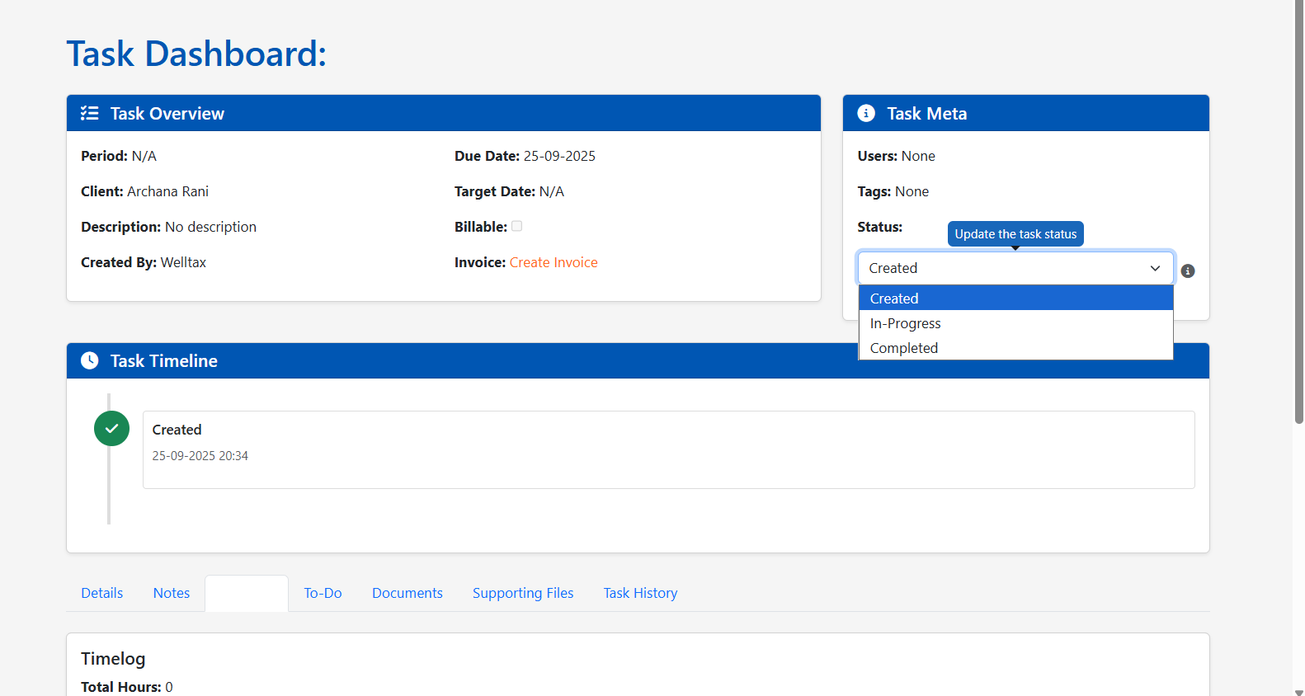The image size is (1305, 696).
Task: Select In-Progress from the status list
Action: click(x=905, y=323)
